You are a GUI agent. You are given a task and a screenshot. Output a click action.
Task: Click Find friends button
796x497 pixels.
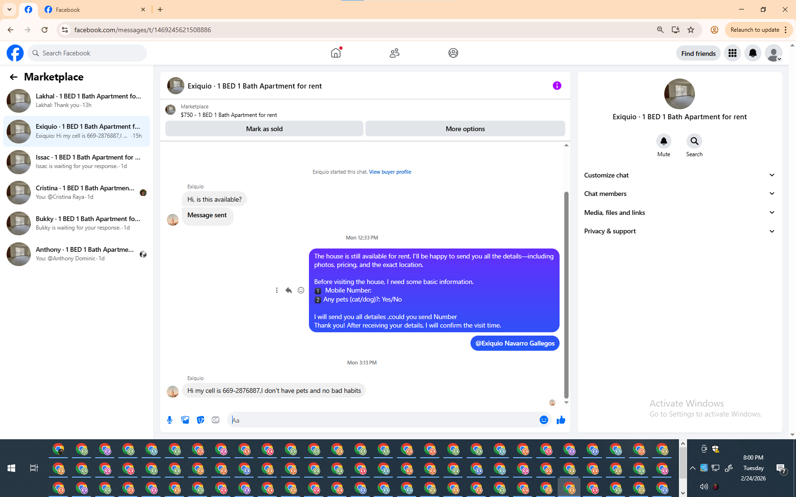[x=698, y=53]
